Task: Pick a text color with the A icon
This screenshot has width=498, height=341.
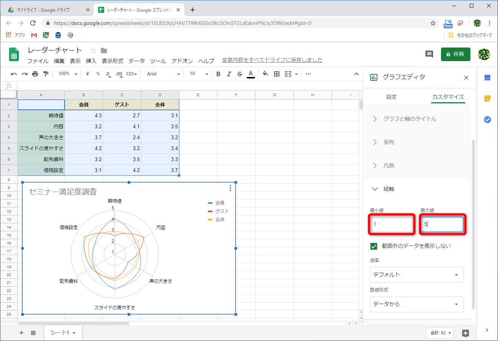Action: point(251,74)
